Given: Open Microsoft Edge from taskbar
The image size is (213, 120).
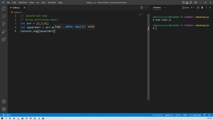Looking at the screenshot, I should click(x=14, y=118).
